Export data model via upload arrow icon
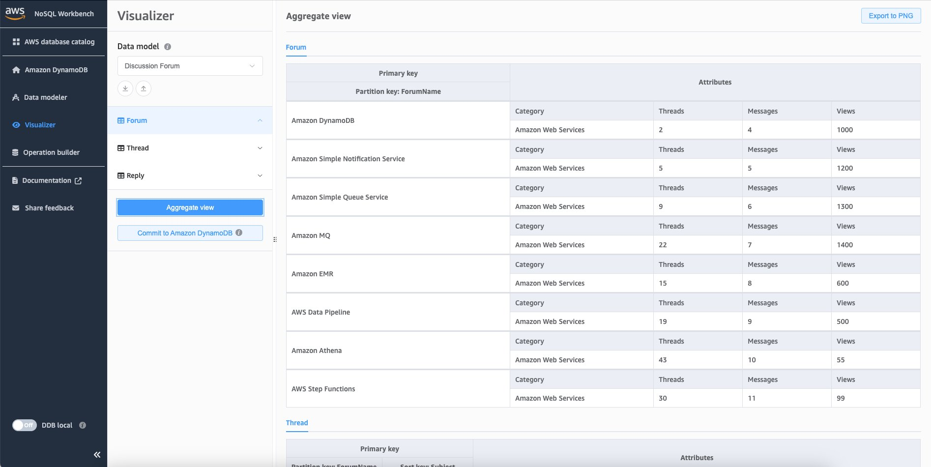 tap(143, 88)
